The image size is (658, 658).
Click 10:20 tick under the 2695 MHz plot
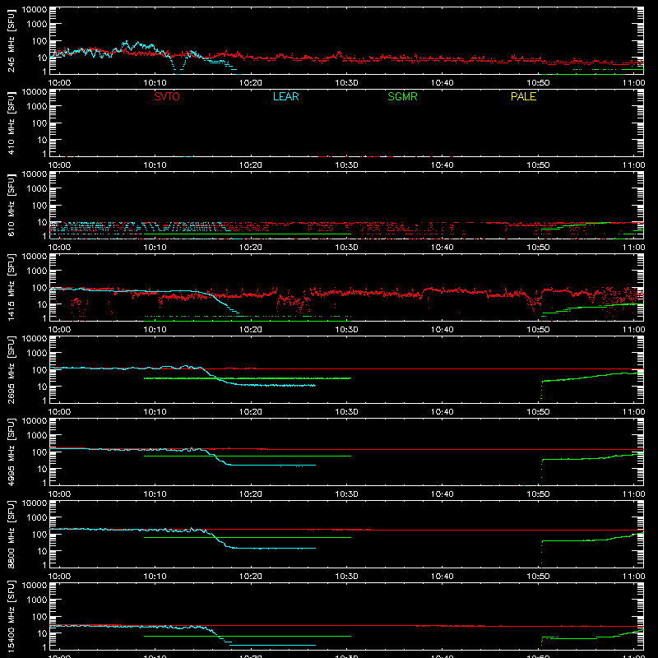click(x=251, y=412)
